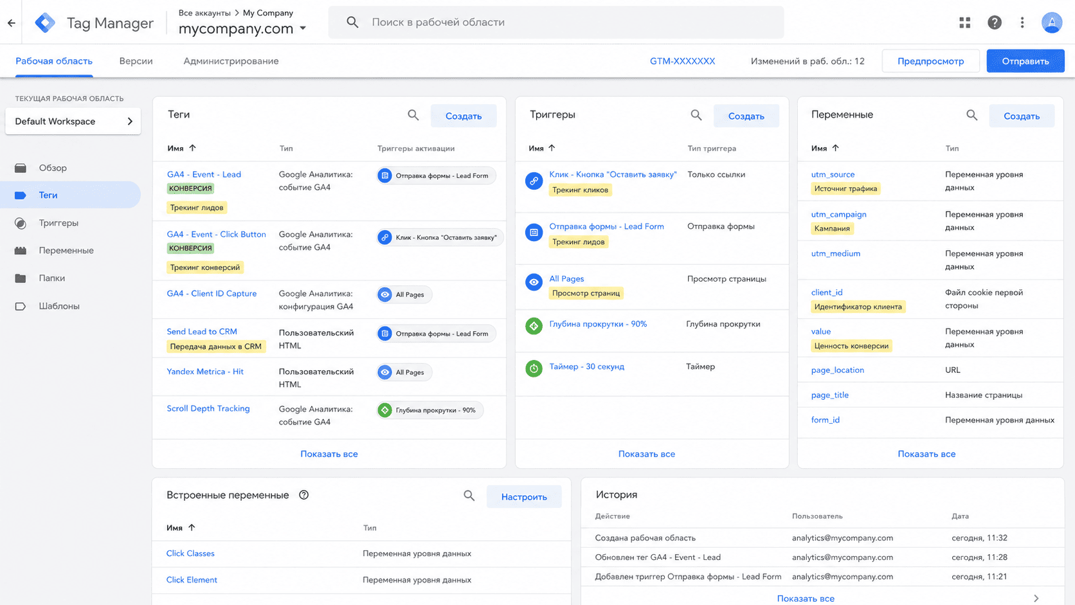This screenshot has width=1075, height=605.
Task: Click Настроить for built-in variables
Action: click(524, 496)
